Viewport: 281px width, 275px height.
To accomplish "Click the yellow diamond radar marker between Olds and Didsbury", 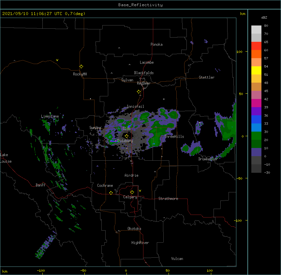I will (126, 136).
